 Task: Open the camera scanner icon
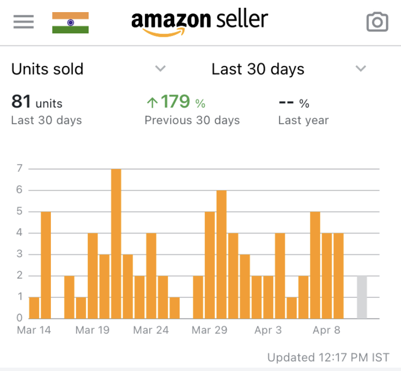click(x=377, y=22)
